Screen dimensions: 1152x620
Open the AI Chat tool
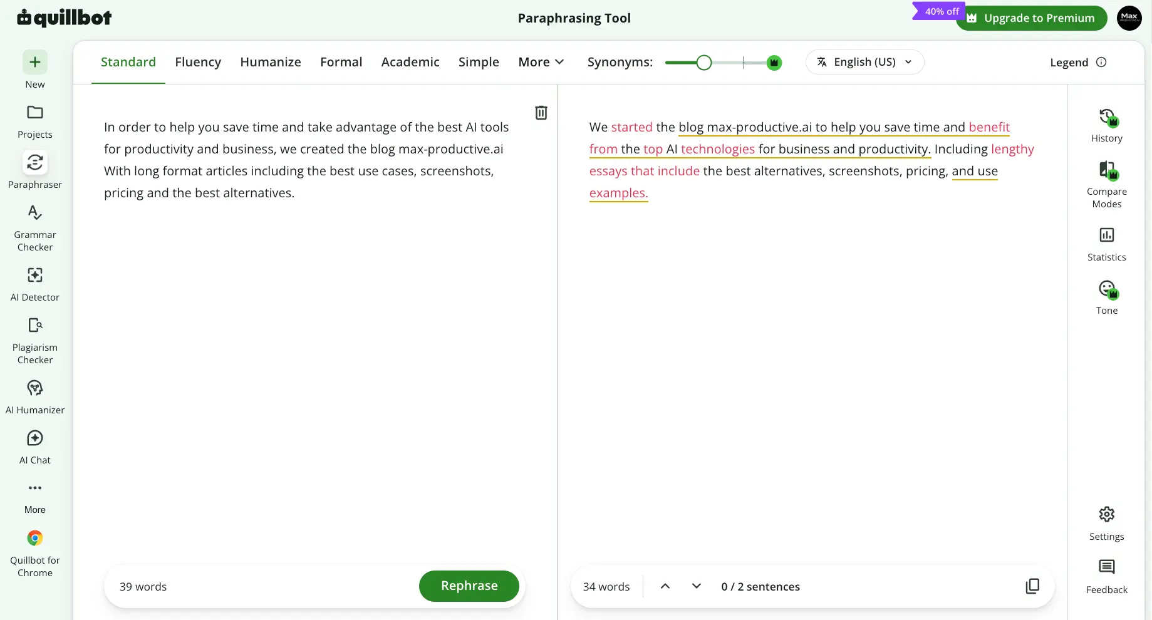[35, 447]
